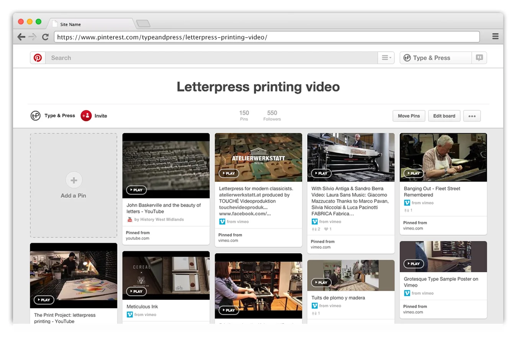Open the browser hamburger menu
The image size is (517, 344).
(495, 36)
